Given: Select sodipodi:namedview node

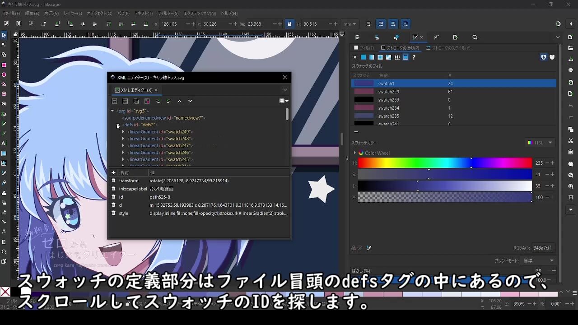Looking at the screenshot, I should point(164,118).
